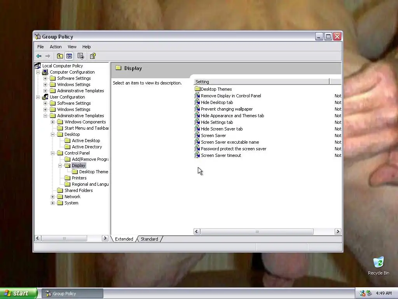Image resolution: width=398 pixels, height=299 pixels.
Task: Click the Start button
Action: click(18, 294)
